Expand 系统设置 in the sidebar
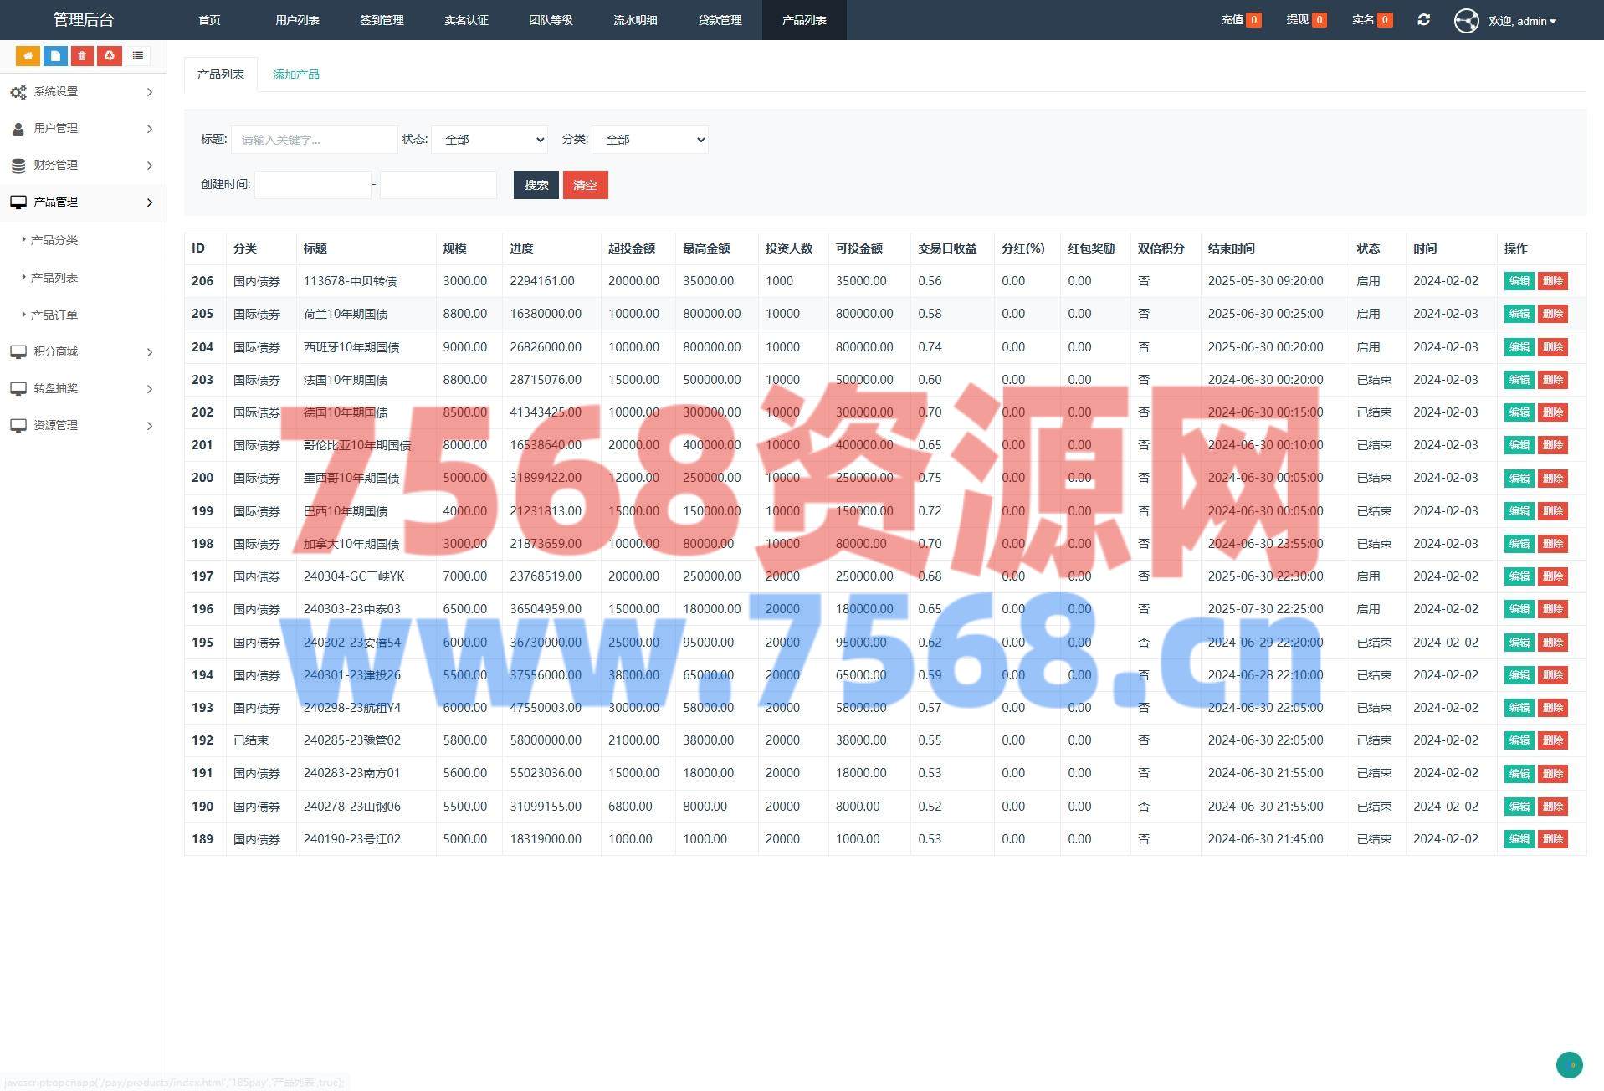The image size is (1604, 1091). (83, 92)
